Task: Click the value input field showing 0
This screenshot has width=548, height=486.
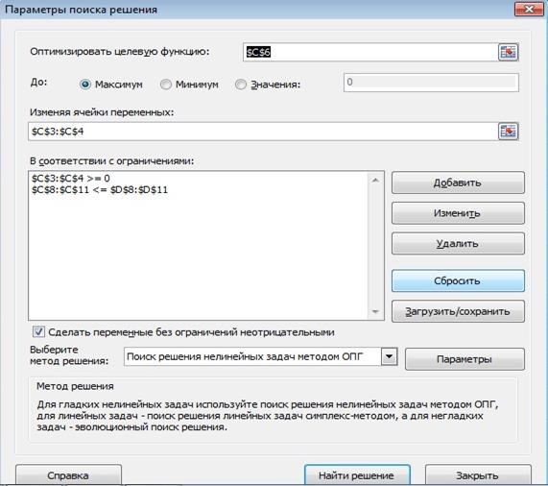Action: tap(431, 83)
